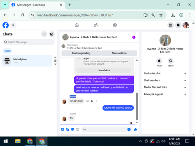Open the emoji picker in message box
The image size is (195, 146).
(129, 129)
